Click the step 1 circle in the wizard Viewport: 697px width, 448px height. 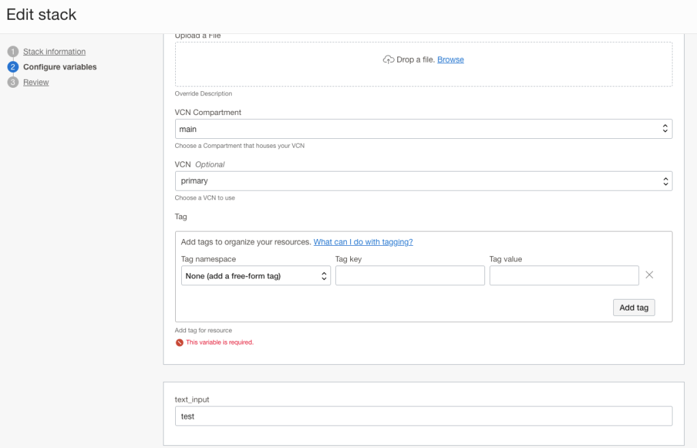pyautogui.click(x=12, y=51)
